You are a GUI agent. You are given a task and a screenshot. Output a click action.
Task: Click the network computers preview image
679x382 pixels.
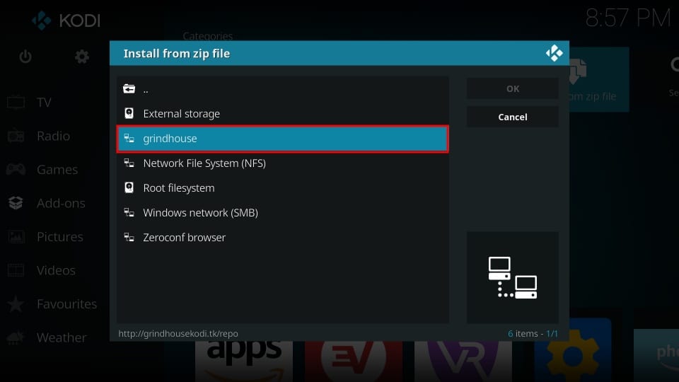click(x=512, y=277)
